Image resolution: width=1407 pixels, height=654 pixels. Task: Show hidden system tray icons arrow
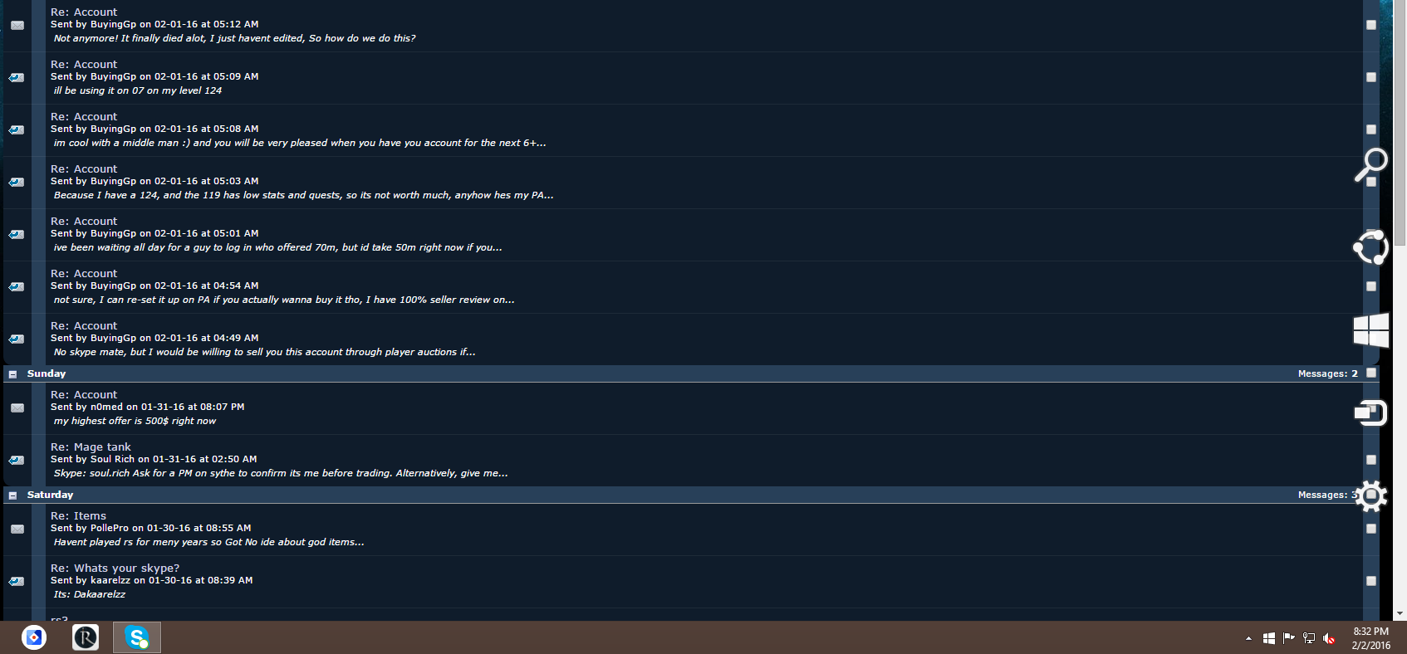[1248, 638]
